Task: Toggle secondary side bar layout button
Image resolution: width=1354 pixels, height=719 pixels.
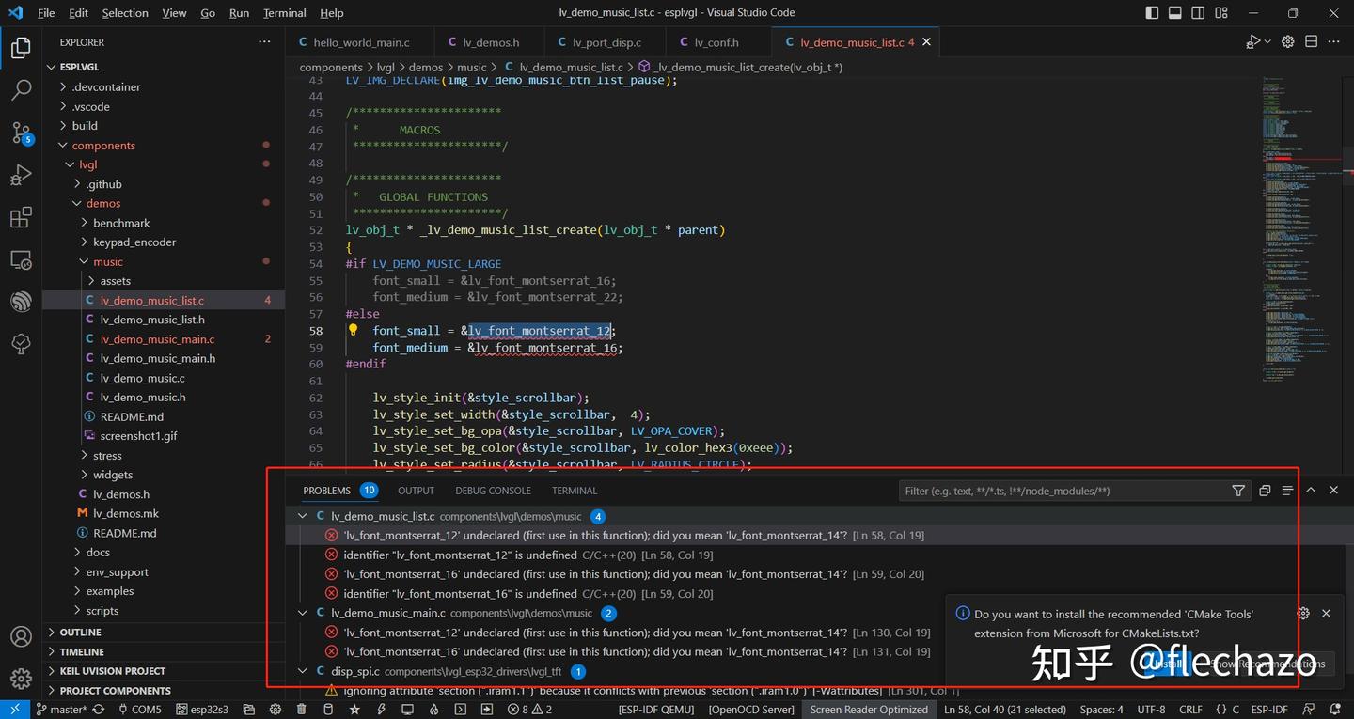Action: 1198,13
